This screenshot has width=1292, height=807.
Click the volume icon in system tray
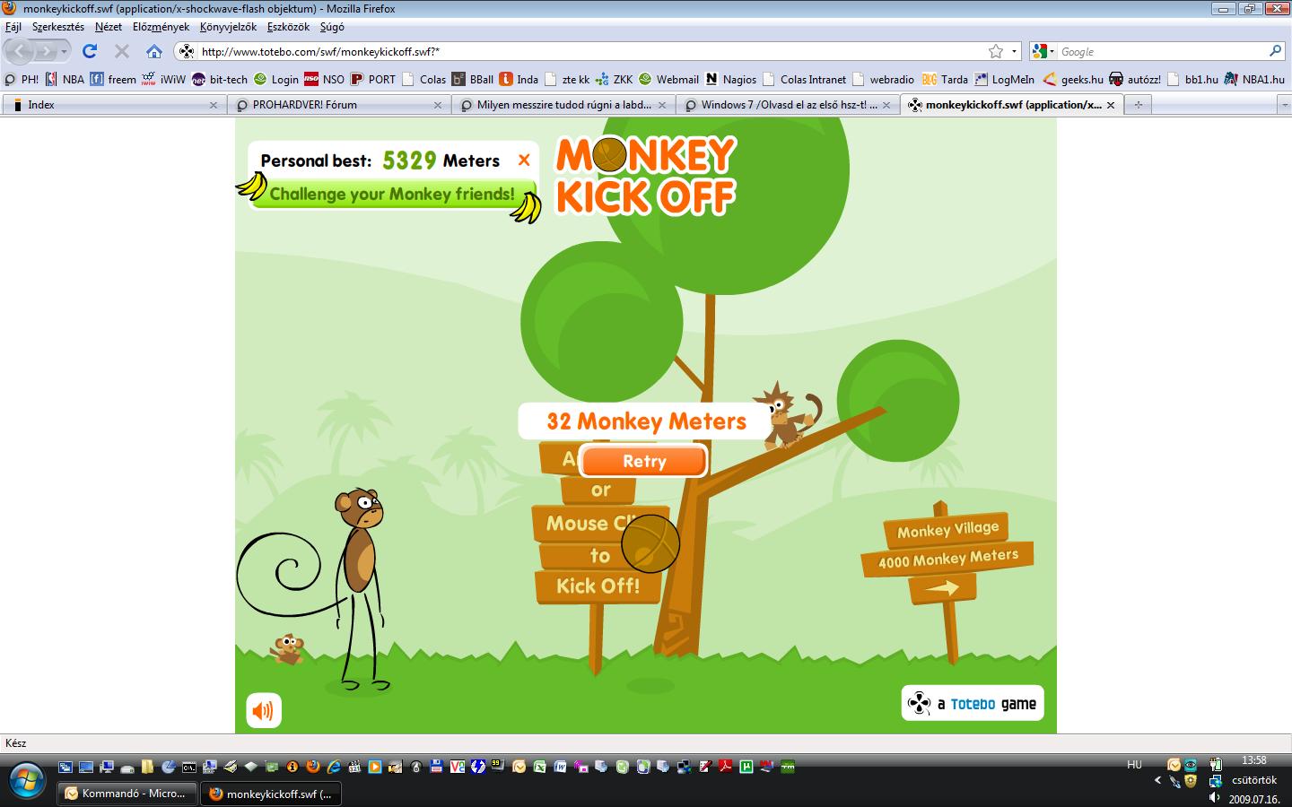[x=1214, y=797]
